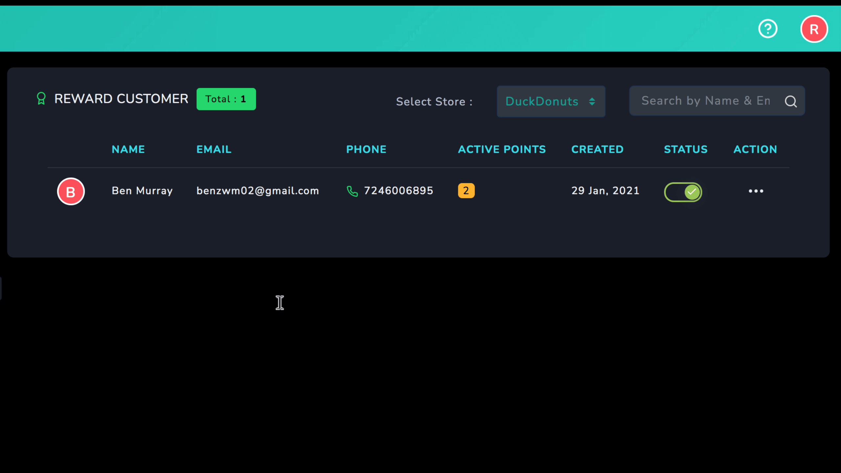Disable Ben Murray's status toggle

(x=683, y=192)
